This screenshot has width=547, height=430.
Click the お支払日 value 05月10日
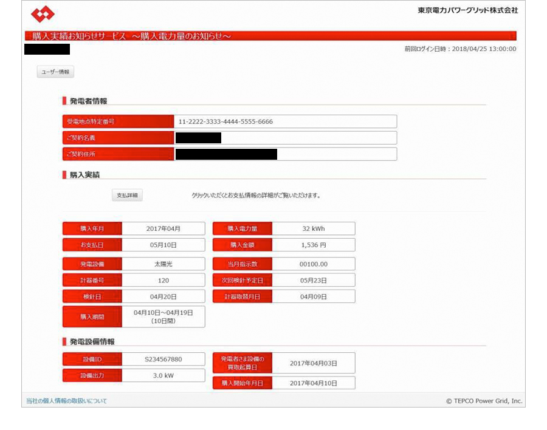tap(163, 245)
